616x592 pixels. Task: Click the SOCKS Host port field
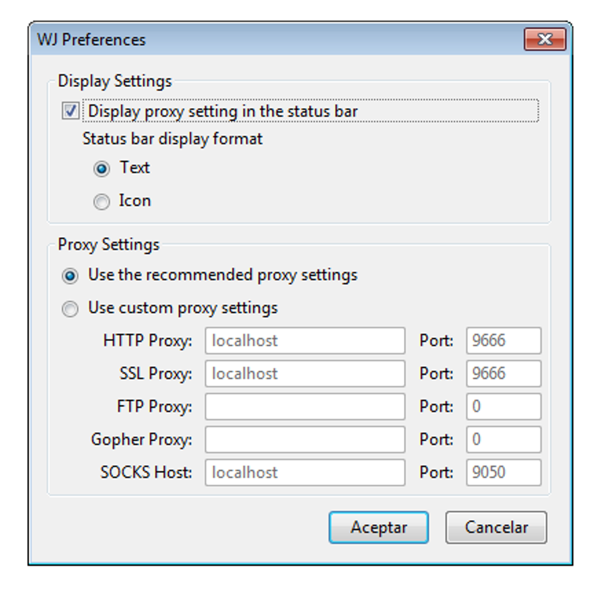503,473
